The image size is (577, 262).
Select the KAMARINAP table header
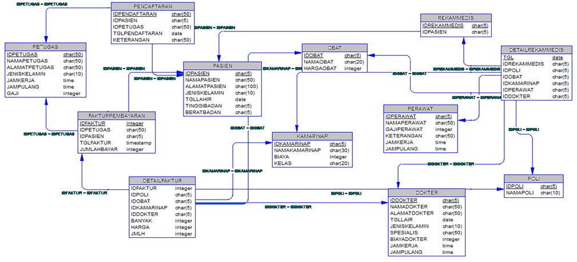312,136
